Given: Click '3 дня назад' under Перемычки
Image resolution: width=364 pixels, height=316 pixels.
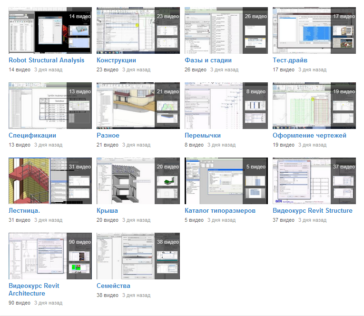Looking at the screenshot, I should click(221, 145).
